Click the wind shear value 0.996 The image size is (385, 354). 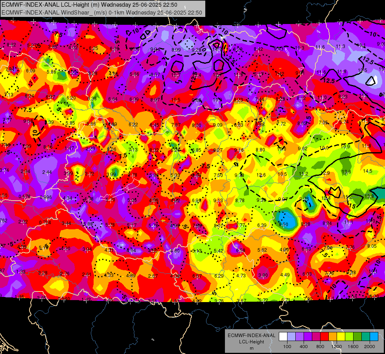click(46, 197)
